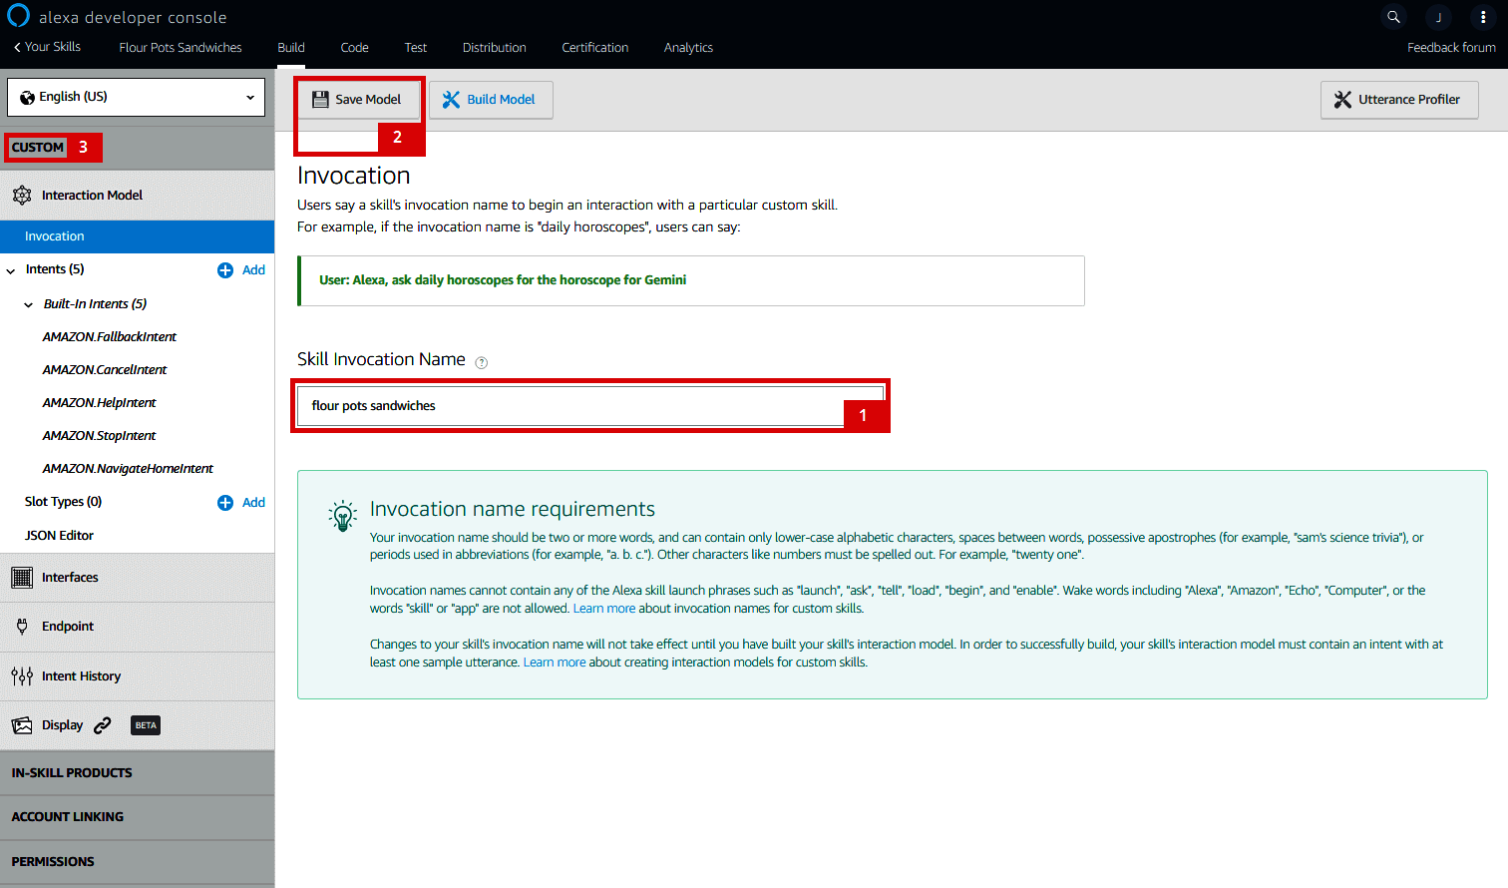Click the user account avatar J

coord(1438,17)
